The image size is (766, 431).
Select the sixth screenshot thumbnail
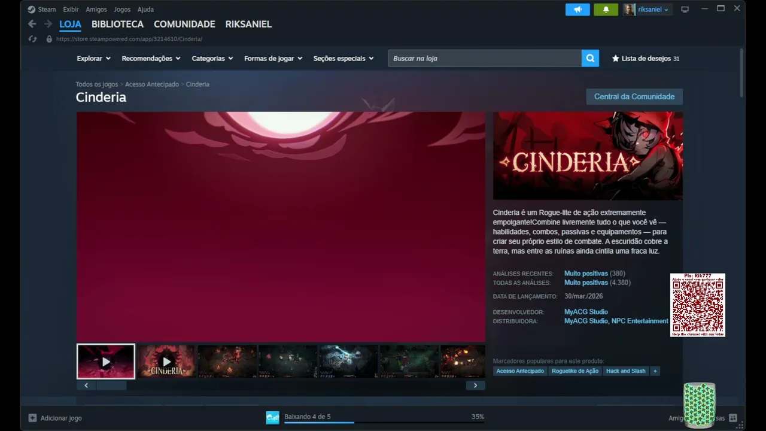pos(409,362)
